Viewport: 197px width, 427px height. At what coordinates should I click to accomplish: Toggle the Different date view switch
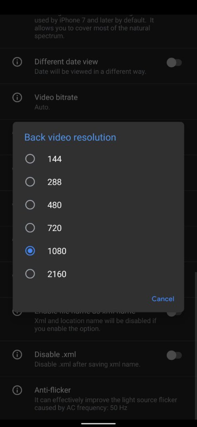174,63
